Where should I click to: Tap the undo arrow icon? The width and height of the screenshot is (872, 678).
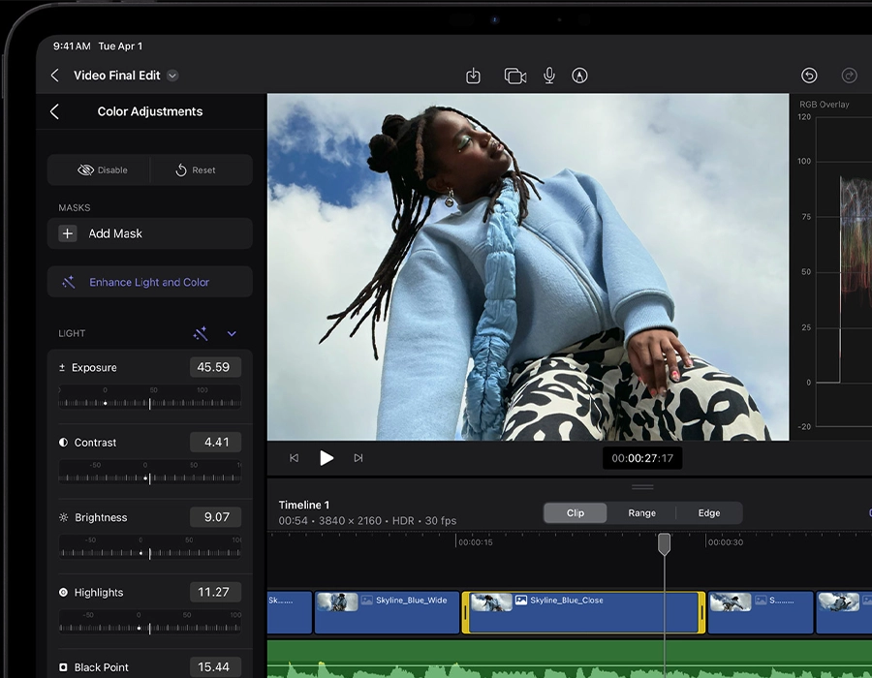click(809, 76)
